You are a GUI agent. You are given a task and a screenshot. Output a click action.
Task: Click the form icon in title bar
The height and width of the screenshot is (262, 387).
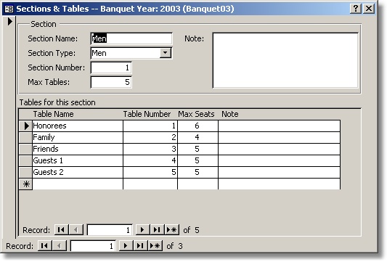(x=9, y=9)
